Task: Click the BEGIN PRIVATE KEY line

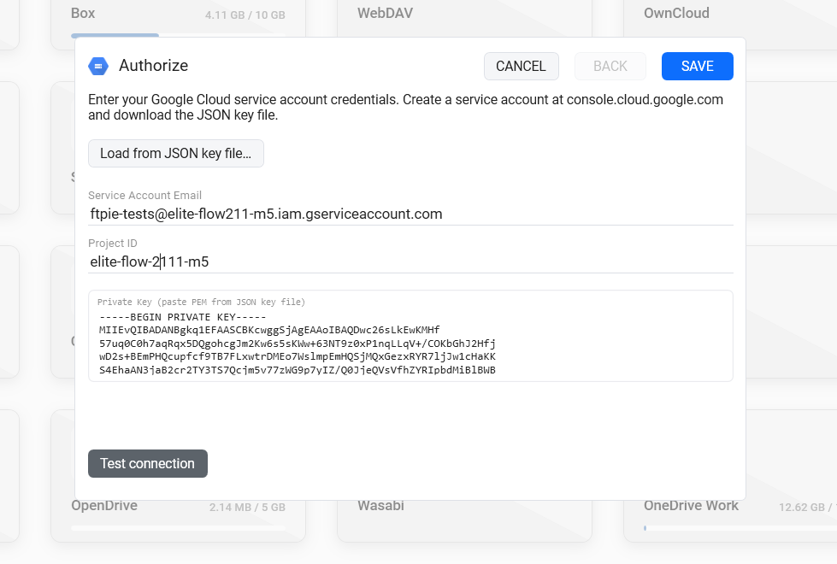Action: point(183,317)
